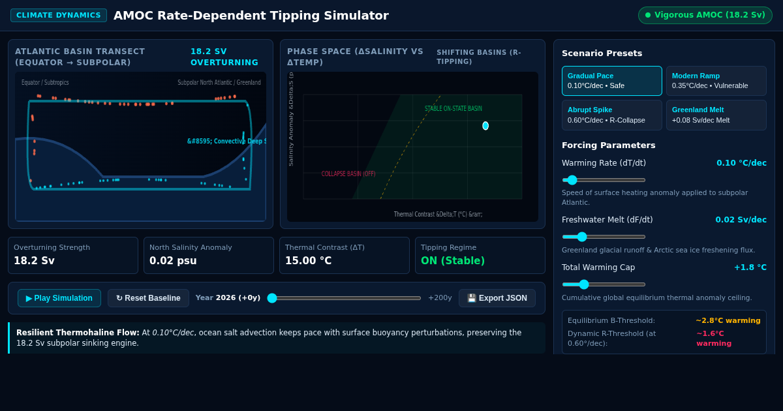Click Subpolar North Atlantic / Greenland label
This screenshot has height=411, width=783.
(219, 83)
